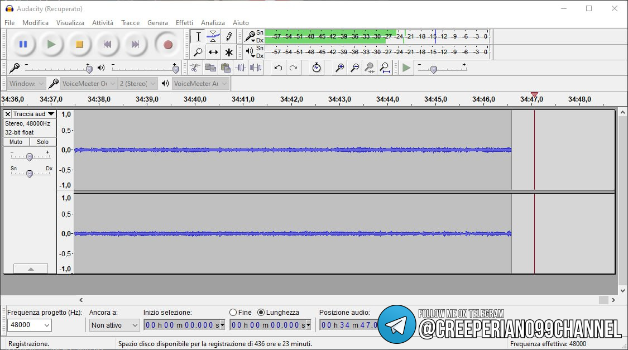Open the Tracce menu
The height and width of the screenshot is (350, 628).
tap(130, 23)
